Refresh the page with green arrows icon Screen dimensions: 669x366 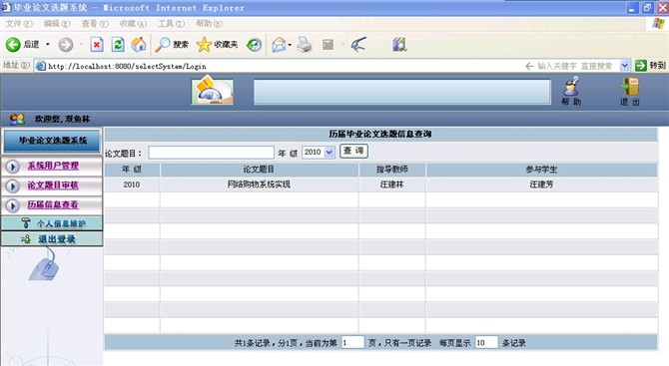pyautogui.click(x=118, y=44)
